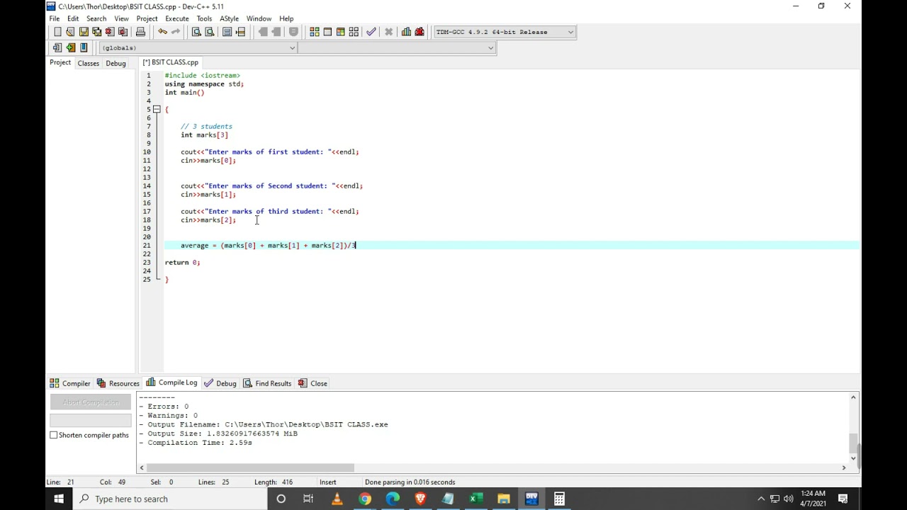Select the Compile Log tab
The height and width of the screenshot is (510, 907).
coord(171,382)
